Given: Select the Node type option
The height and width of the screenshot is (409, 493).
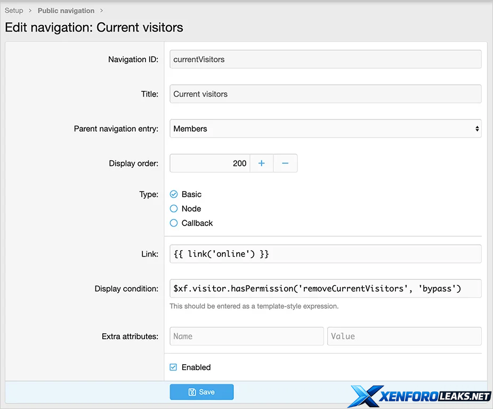Looking at the screenshot, I should pyautogui.click(x=174, y=208).
